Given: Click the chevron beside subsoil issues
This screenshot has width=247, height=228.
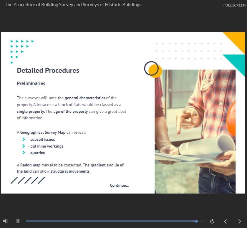Looking at the screenshot, I should click(24, 139).
